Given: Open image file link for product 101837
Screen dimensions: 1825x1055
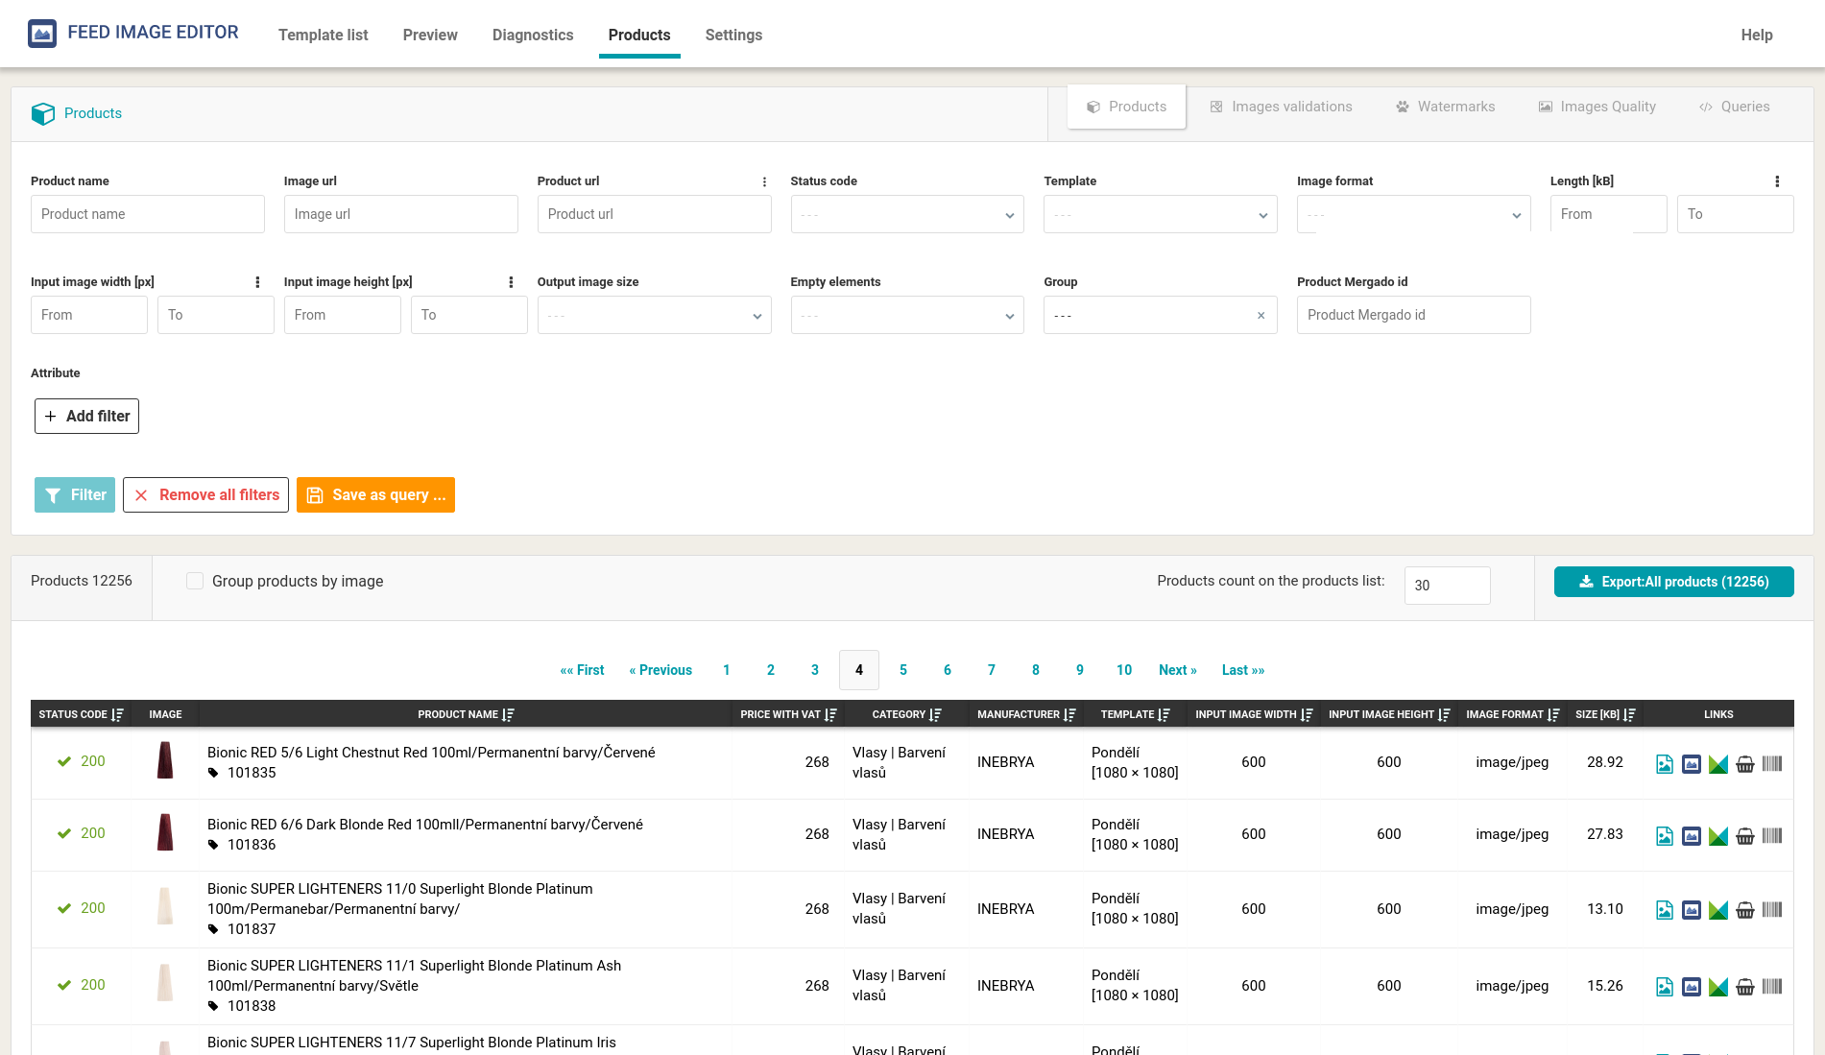Looking at the screenshot, I should (x=1665, y=910).
